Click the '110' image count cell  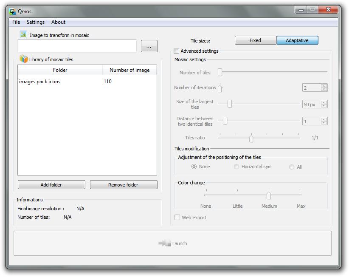tap(107, 82)
